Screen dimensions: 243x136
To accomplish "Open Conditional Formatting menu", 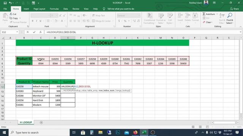I will pyautogui.click(x=149, y=19).
